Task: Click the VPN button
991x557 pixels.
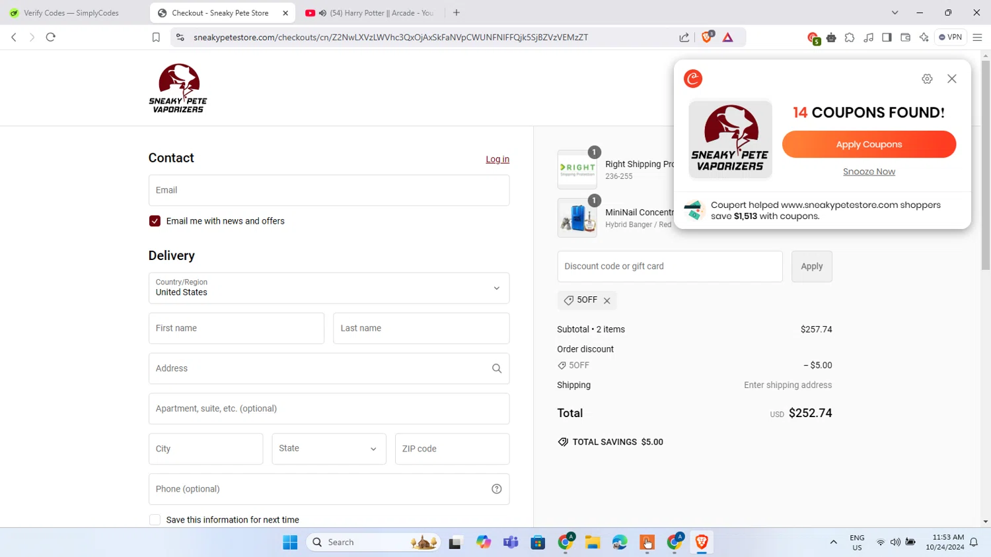Action: (x=951, y=37)
